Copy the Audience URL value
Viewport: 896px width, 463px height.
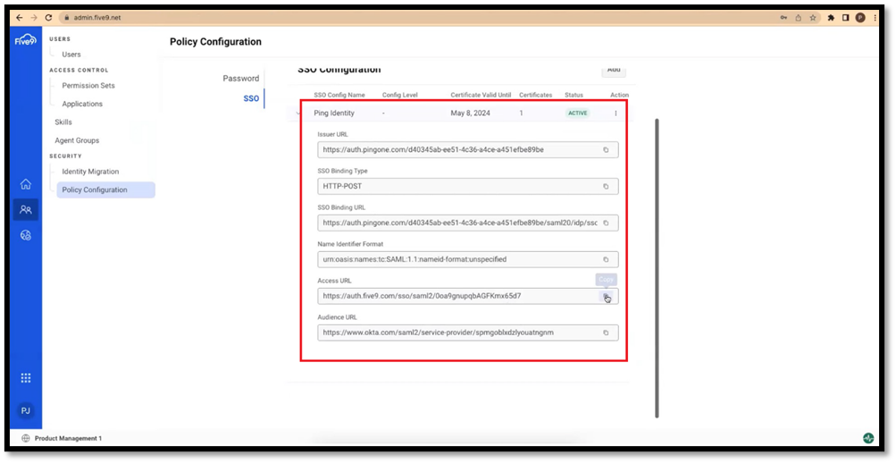tap(606, 333)
